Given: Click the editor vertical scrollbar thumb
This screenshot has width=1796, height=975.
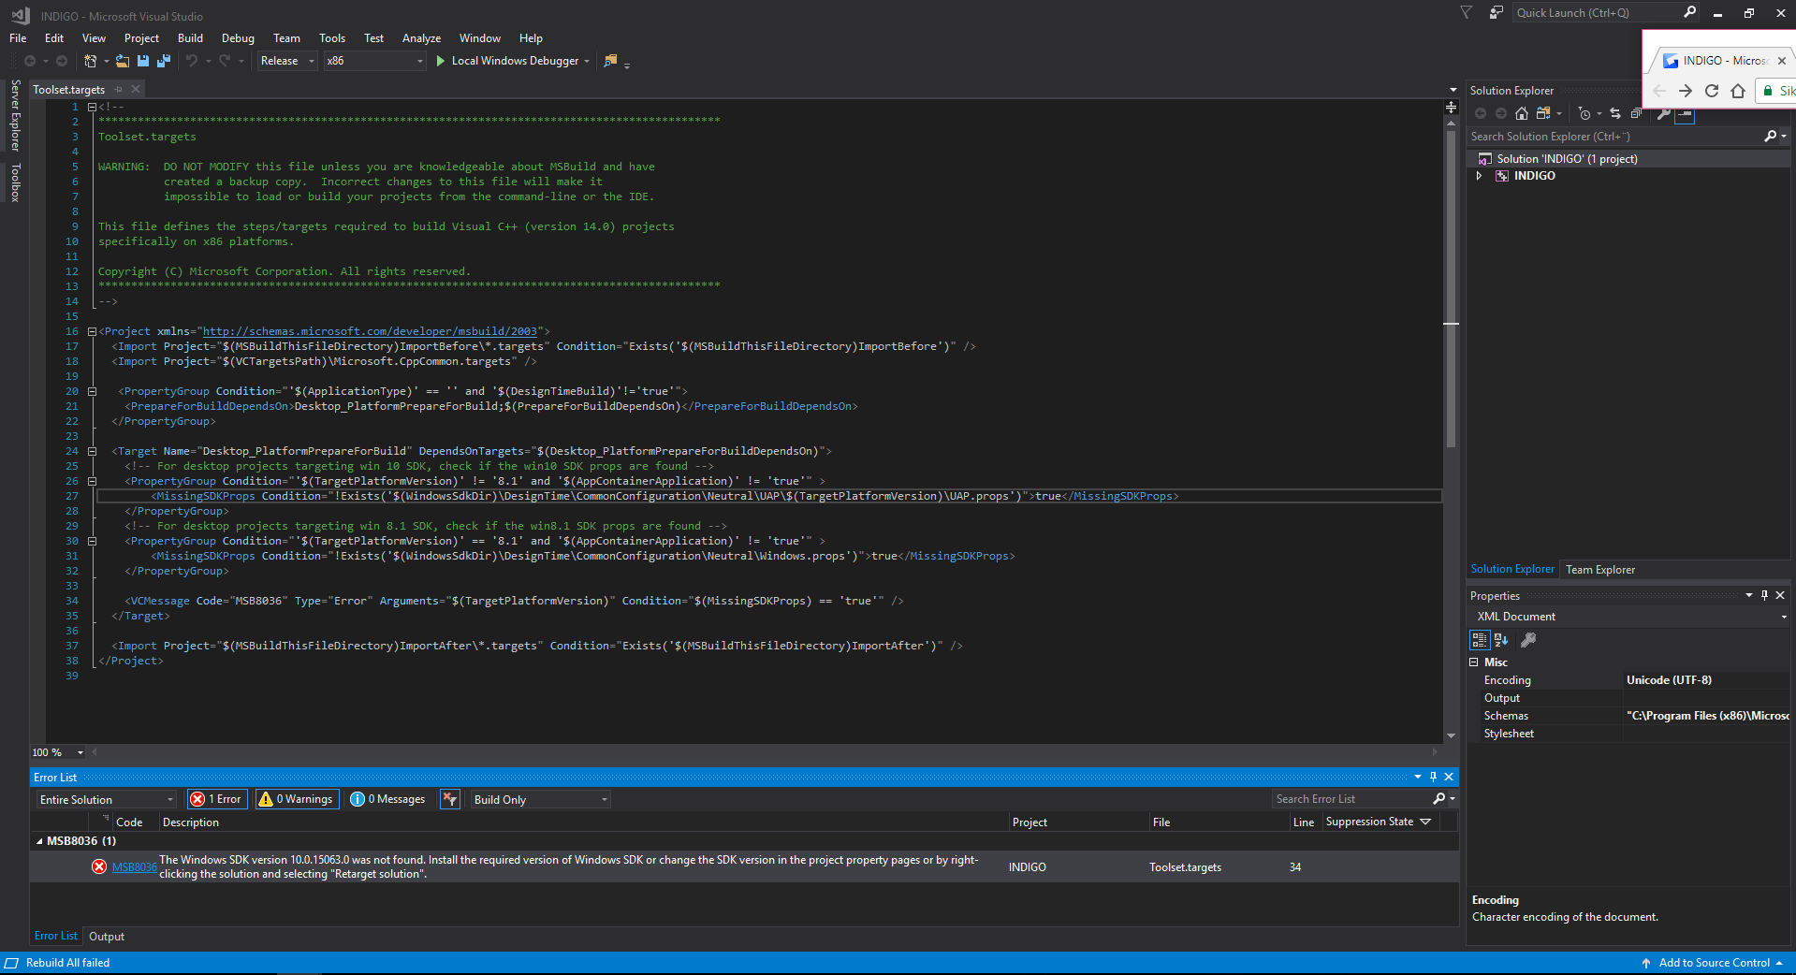Looking at the screenshot, I should pyautogui.click(x=1451, y=287).
